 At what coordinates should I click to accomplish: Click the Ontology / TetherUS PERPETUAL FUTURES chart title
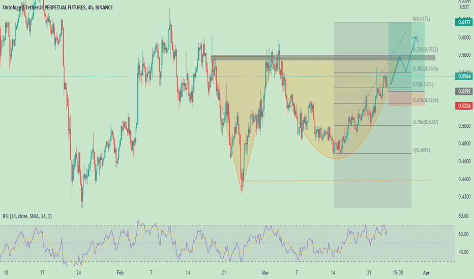(58, 8)
